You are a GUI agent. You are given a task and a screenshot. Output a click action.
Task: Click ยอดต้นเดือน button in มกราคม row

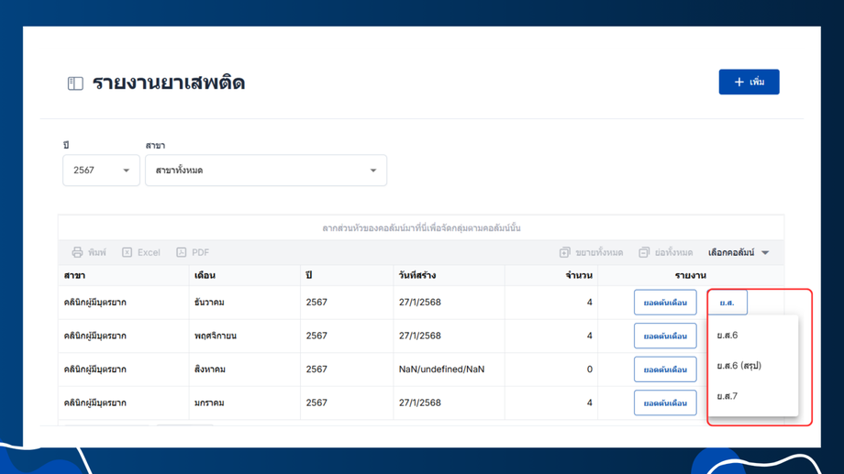(x=665, y=402)
